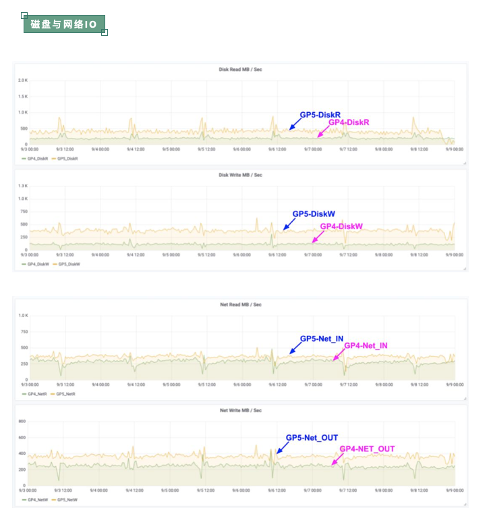
Task: Click 9/3 12:00 on the Disk Read time axis
Action: (x=65, y=149)
